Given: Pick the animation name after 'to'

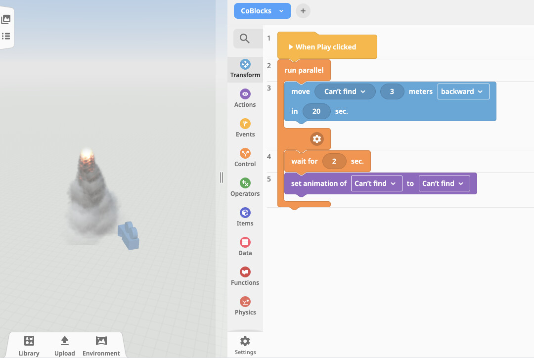Looking at the screenshot, I should 445,183.
